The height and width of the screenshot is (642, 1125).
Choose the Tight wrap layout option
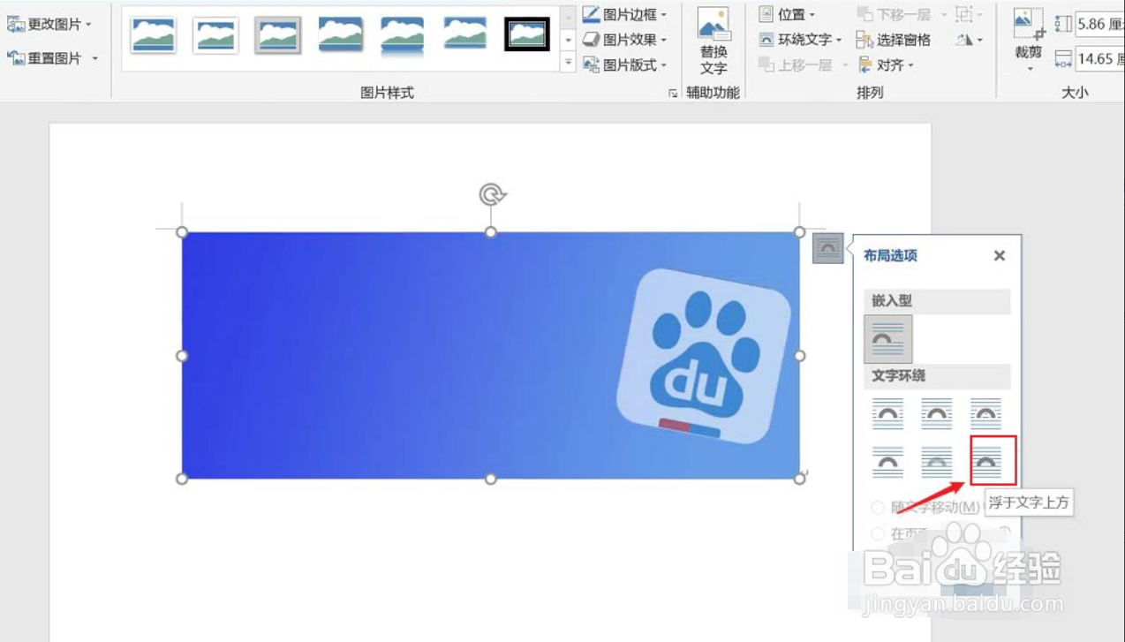(x=937, y=412)
